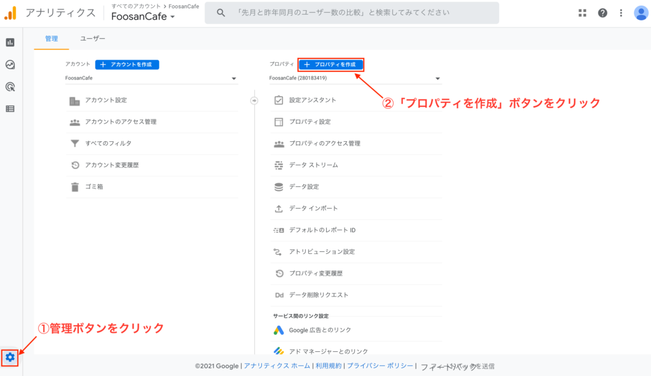This screenshot has height=376, width=651.
Task: Click the user profile avatar
Action: 640,13
